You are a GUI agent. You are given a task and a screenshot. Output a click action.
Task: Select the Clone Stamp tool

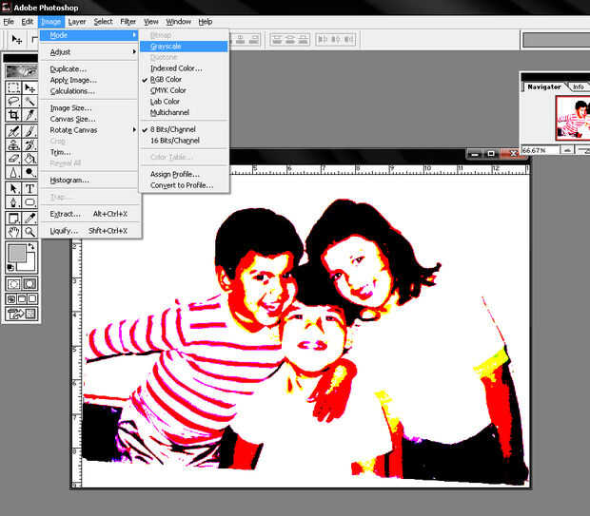13,144
